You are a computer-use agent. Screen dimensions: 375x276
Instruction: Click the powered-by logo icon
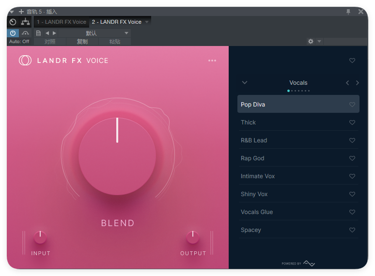click(309, 263)
